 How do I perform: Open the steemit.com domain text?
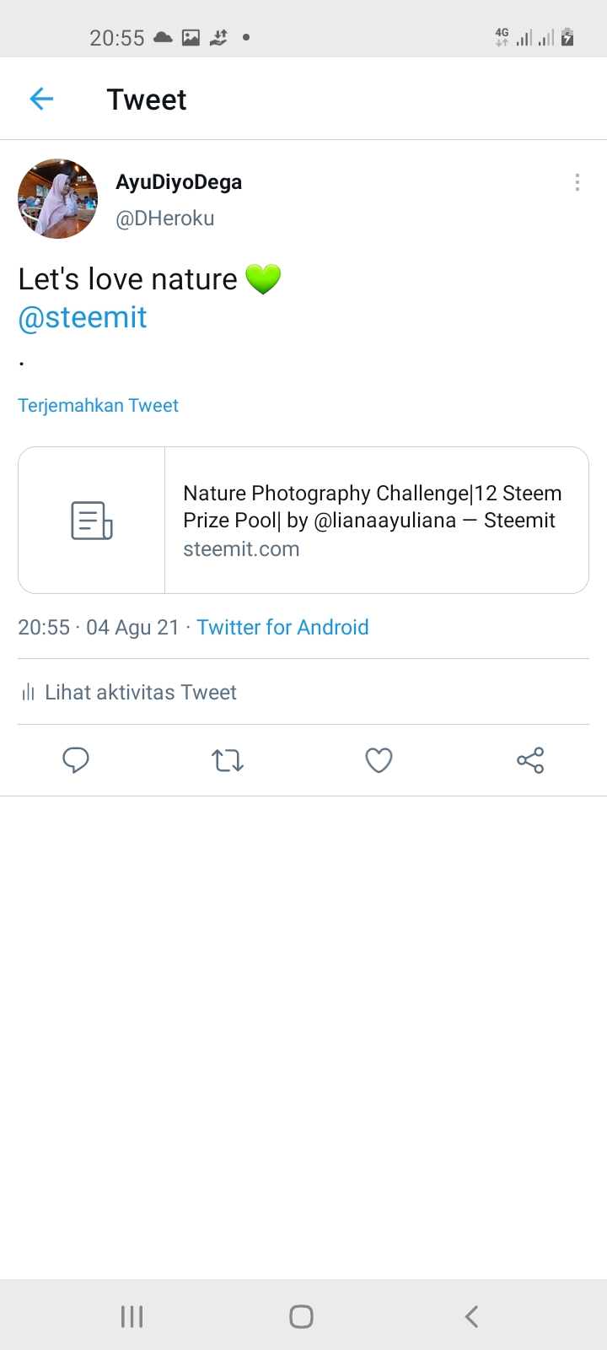[241, 549]
